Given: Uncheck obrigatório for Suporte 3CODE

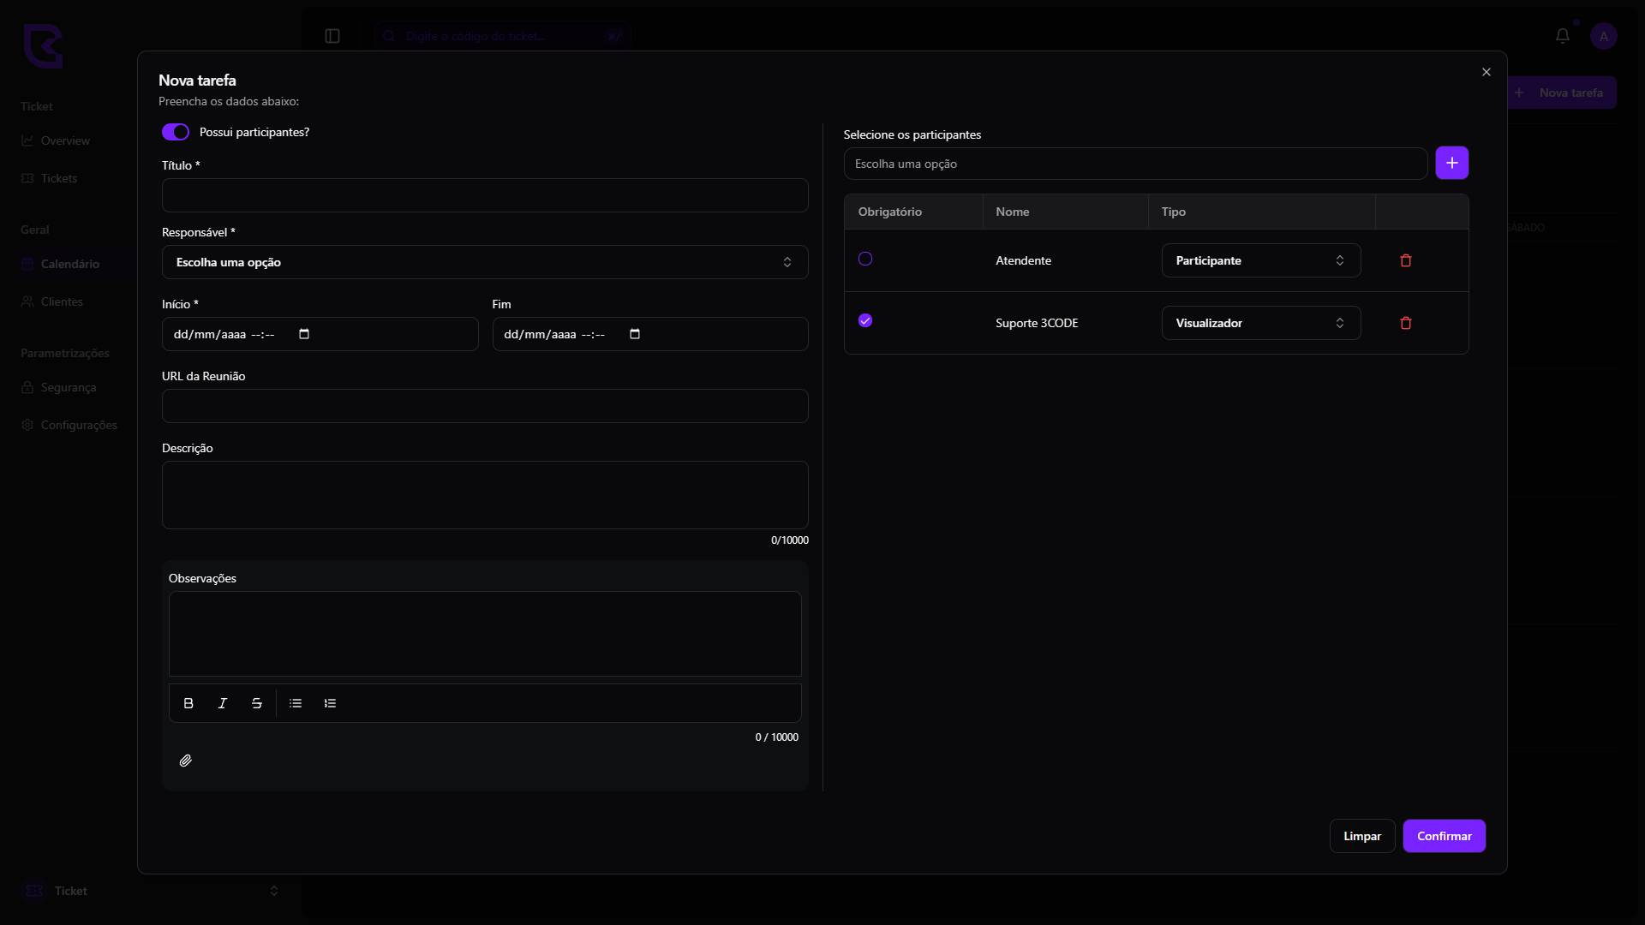Looking at the screenshot, I should 865,320.
